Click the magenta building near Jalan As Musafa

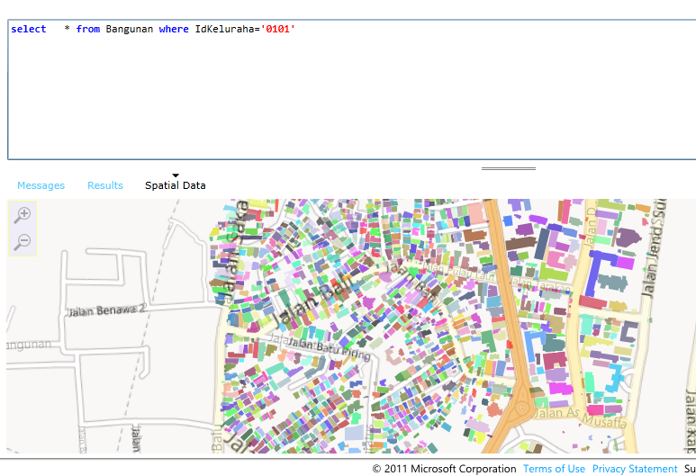point(561,389)
